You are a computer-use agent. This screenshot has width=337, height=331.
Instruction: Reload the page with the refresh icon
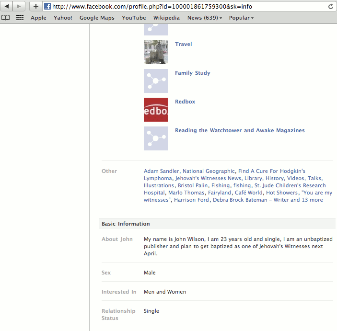[331, 6]
